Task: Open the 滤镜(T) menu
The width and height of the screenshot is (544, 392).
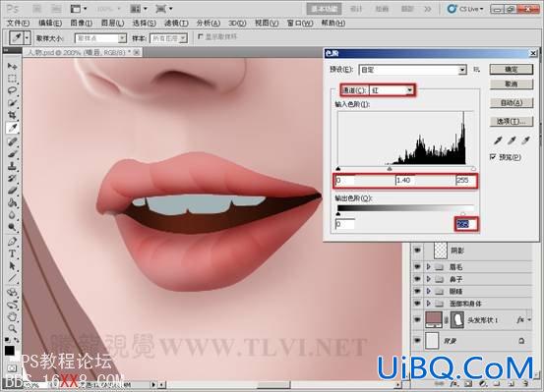Action: tap(176, 23)
